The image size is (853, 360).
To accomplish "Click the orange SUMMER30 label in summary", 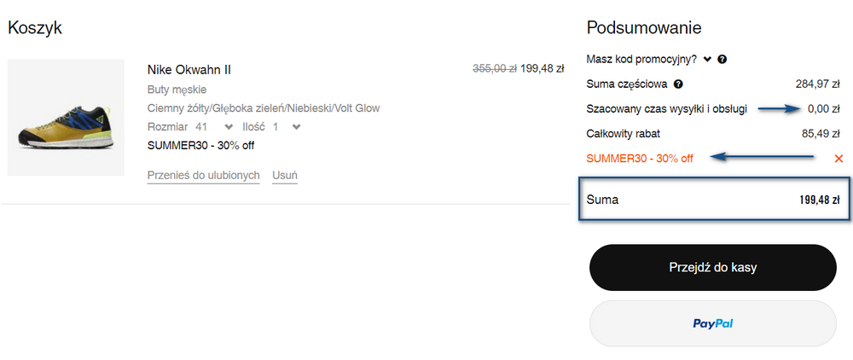I will 640,159.
